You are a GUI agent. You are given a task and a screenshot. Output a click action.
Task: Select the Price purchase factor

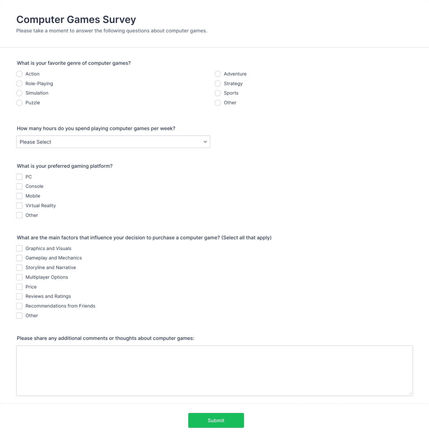pos(19,287)
